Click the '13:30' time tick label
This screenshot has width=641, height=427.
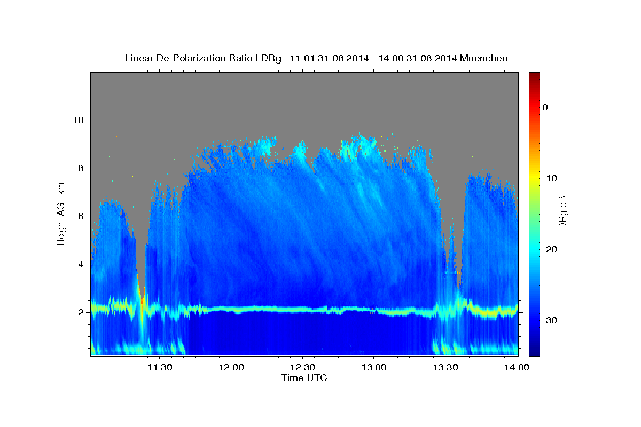click(445, 367)
